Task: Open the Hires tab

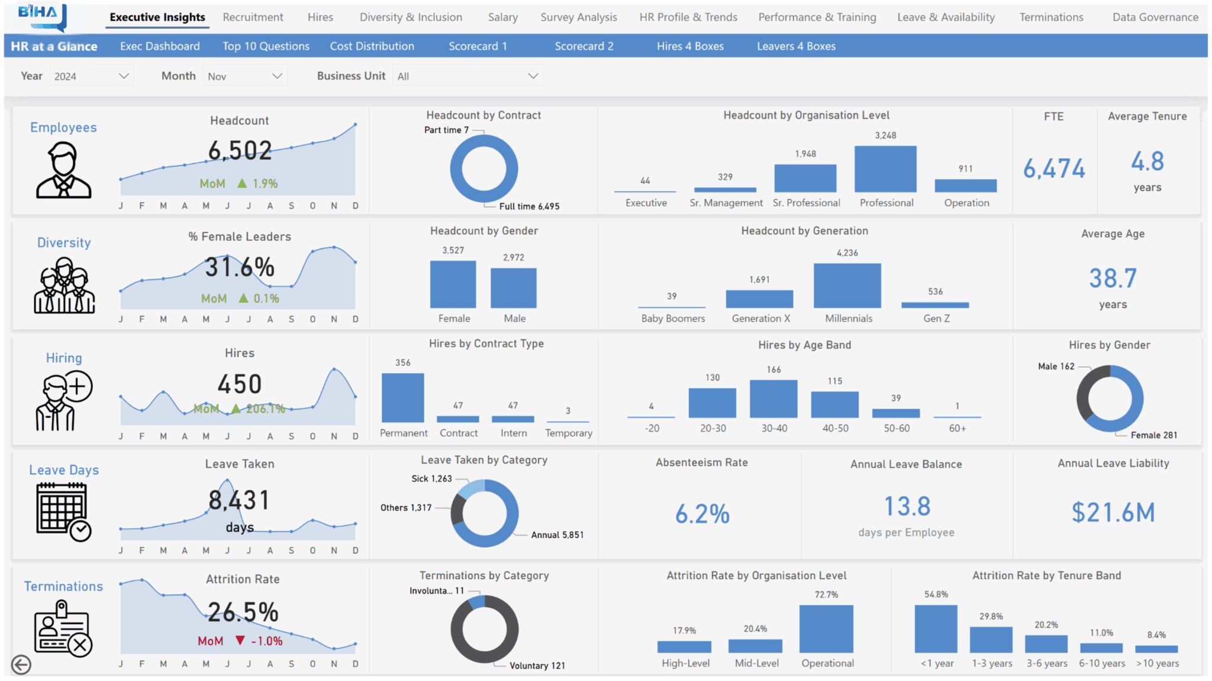Action: click(320, 17)
